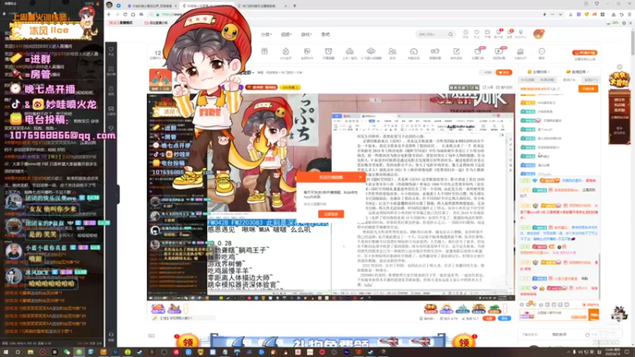Screen dimensions: 635x357
Task: Click browser back arrow
Action: 109,14
